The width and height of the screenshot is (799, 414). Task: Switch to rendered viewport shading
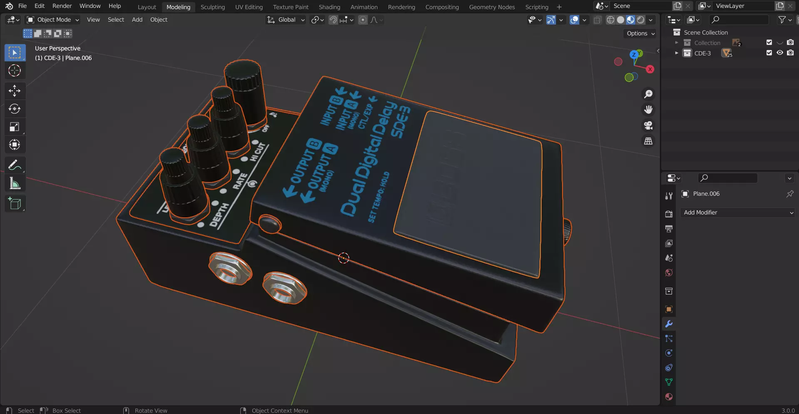coord(641,20)
